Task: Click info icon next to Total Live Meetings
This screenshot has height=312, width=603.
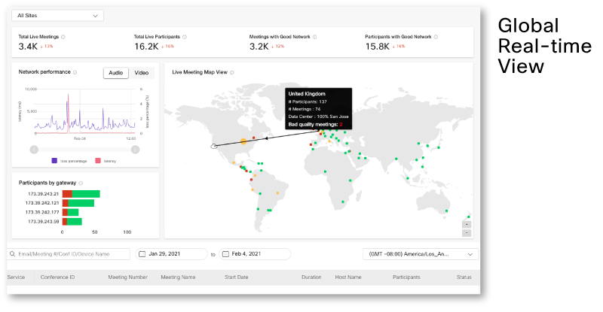Action: [x=63, y=37]
